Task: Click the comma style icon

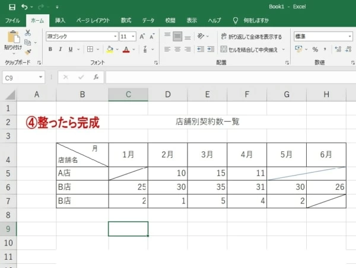Action: pyautogui.click(x=325, y=49)
